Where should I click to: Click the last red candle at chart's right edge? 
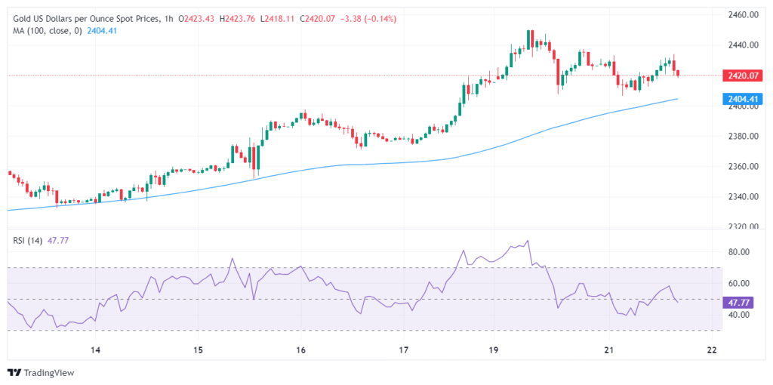(x=678, y=73)
